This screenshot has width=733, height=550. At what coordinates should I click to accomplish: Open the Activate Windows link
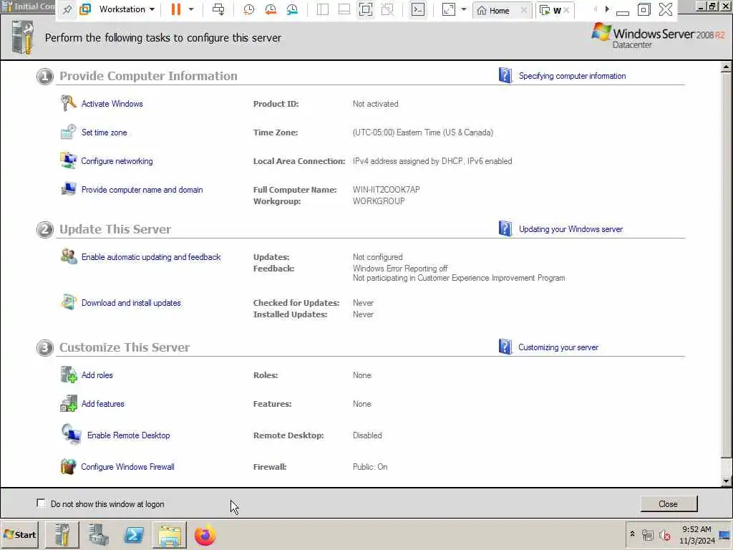[112, 104]
